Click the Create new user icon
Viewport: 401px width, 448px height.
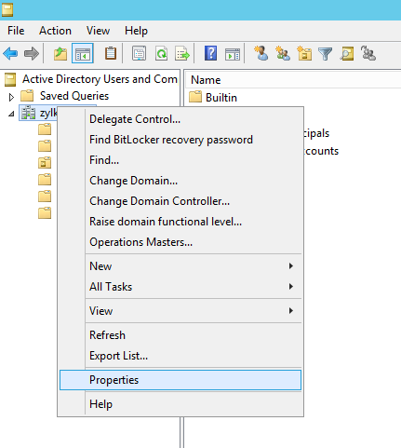(x=261, y=53)
